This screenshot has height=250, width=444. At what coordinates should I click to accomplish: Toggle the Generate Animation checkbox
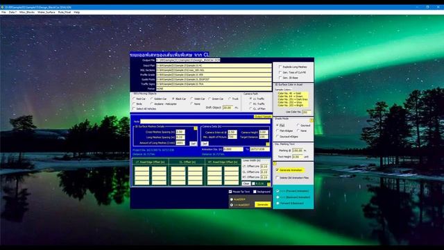pos(277,170)
